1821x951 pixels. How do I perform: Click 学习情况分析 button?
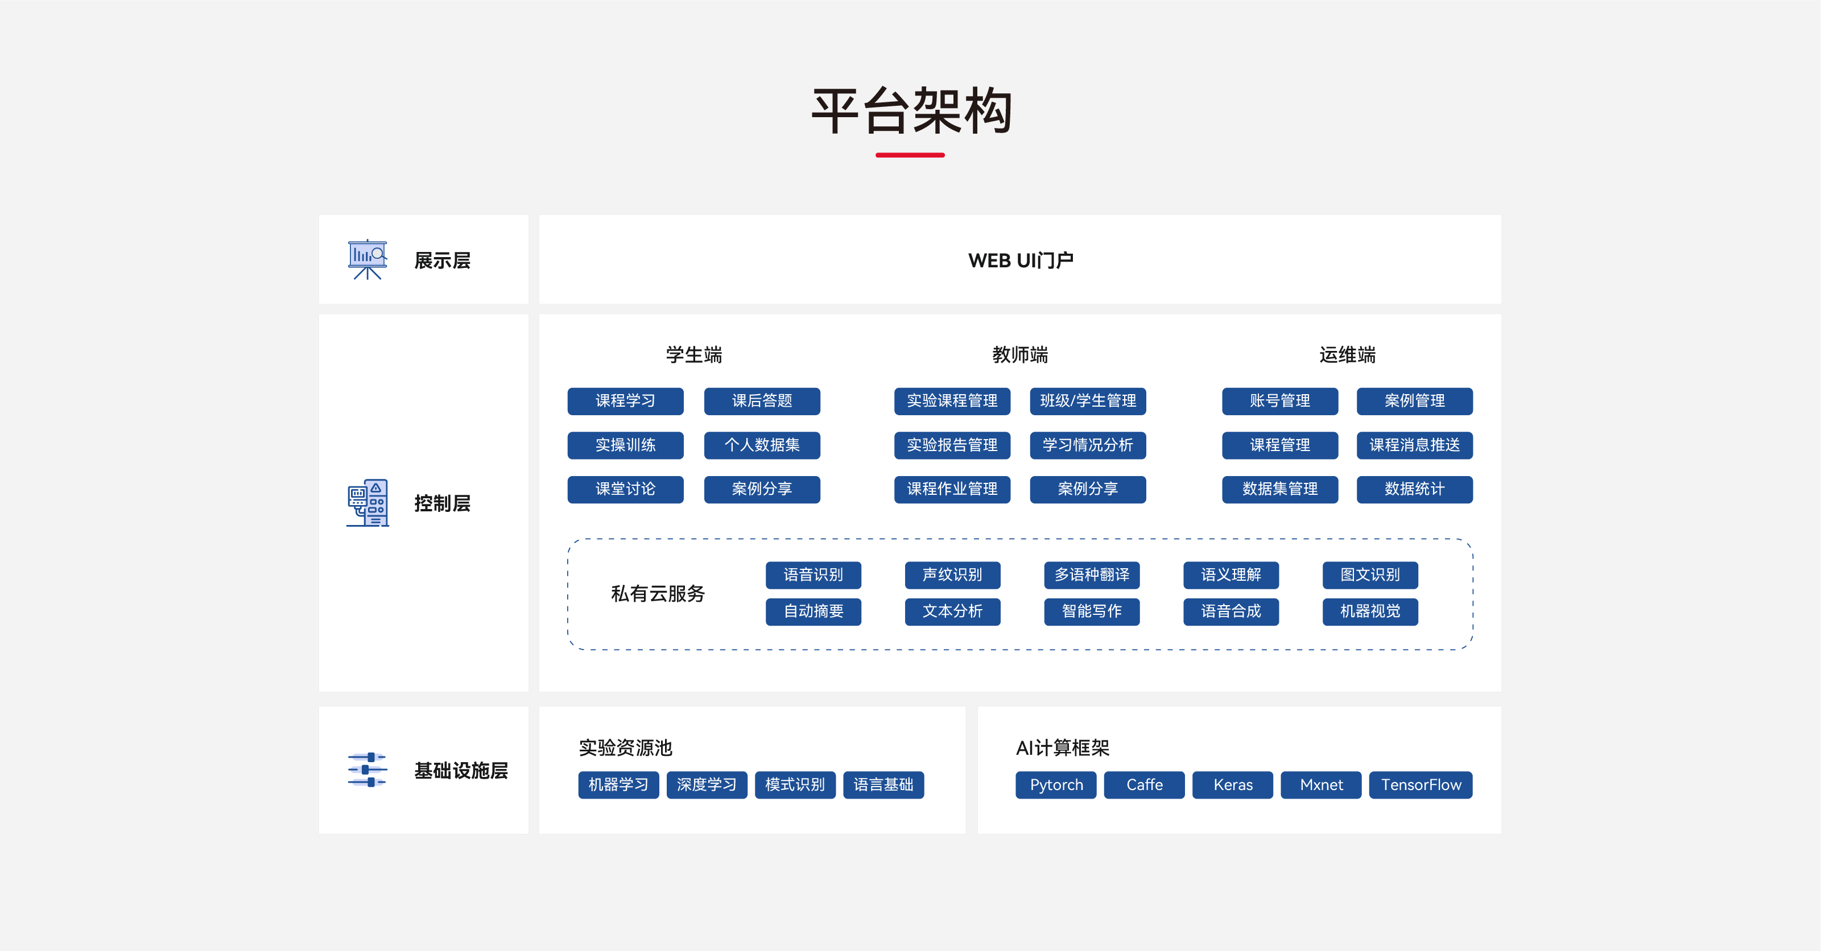tap(1088, 445)
